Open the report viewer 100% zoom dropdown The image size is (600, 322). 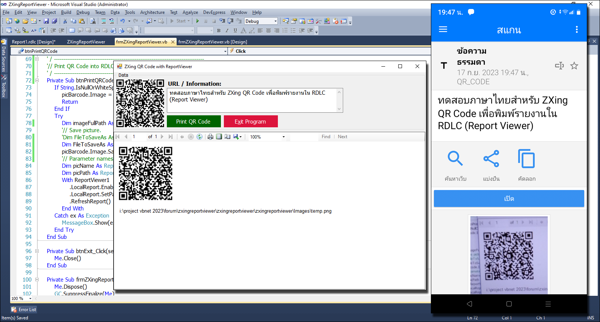[283, 137]
